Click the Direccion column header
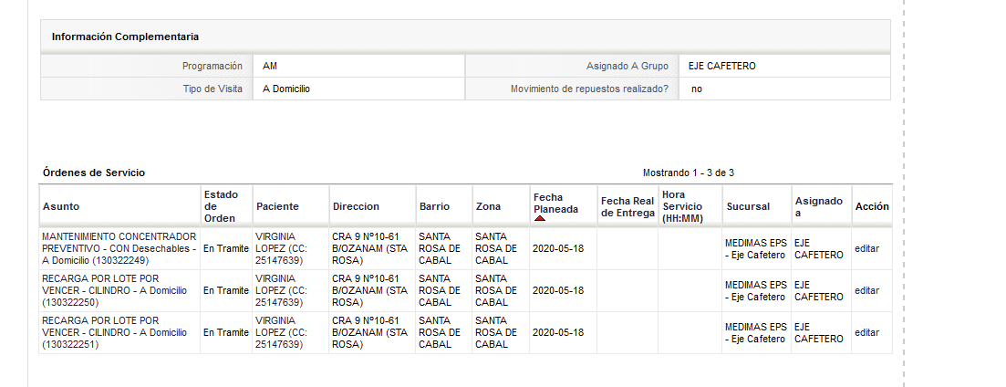Viewport: 1006px width, 387px height. click(356, 206)
